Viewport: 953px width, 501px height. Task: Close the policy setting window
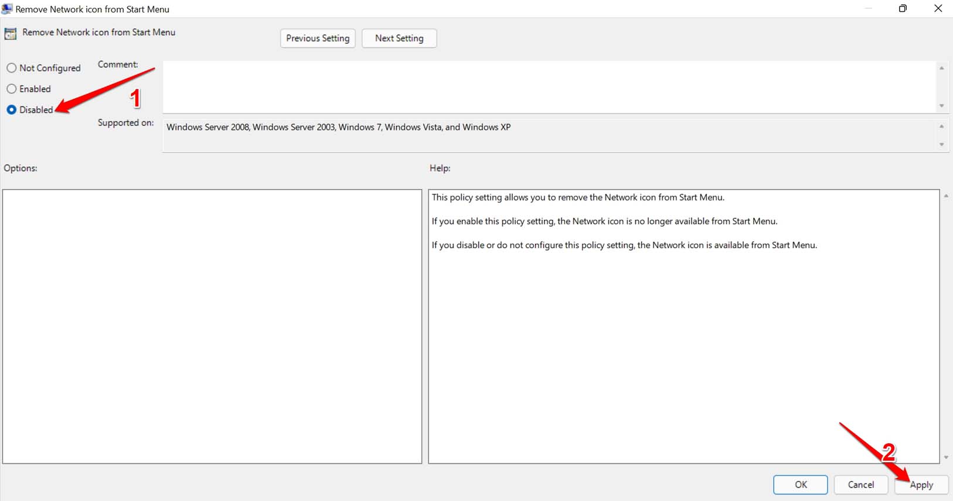coord(938,8)
